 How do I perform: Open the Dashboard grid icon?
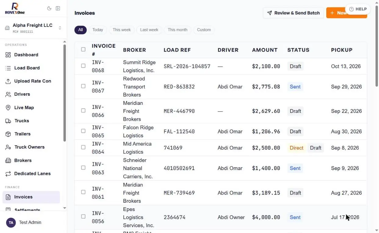[8, 55]
